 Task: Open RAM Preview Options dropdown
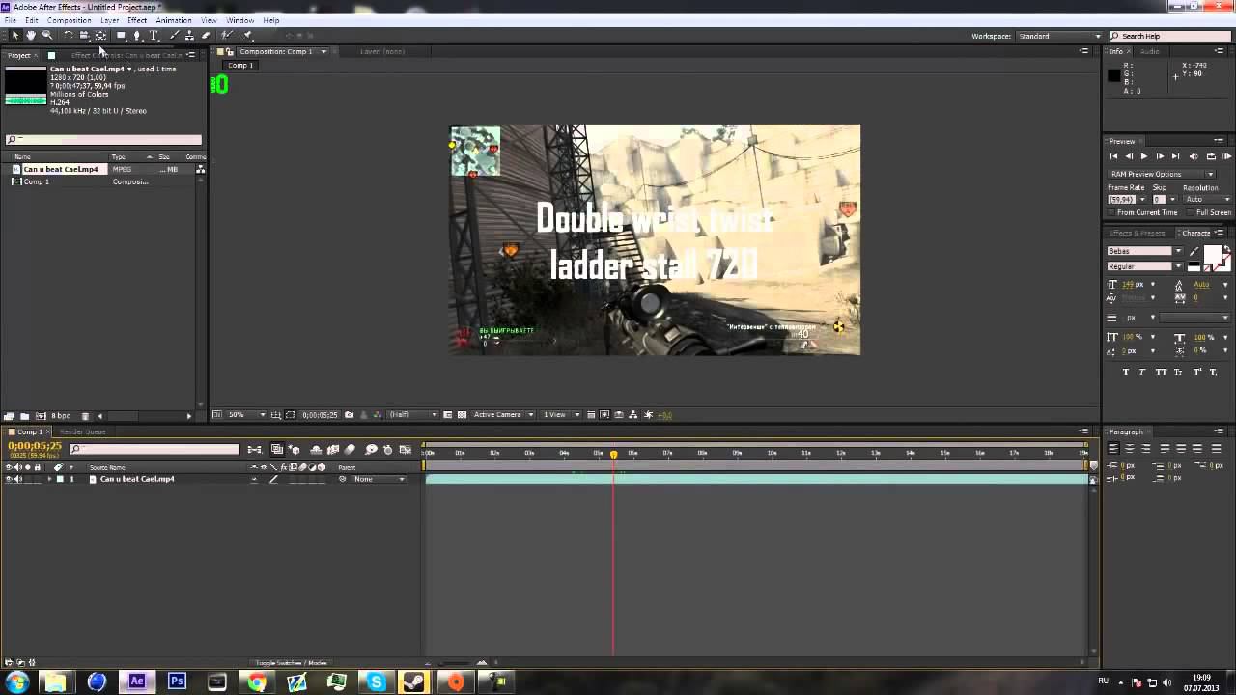click(1162, 174)
